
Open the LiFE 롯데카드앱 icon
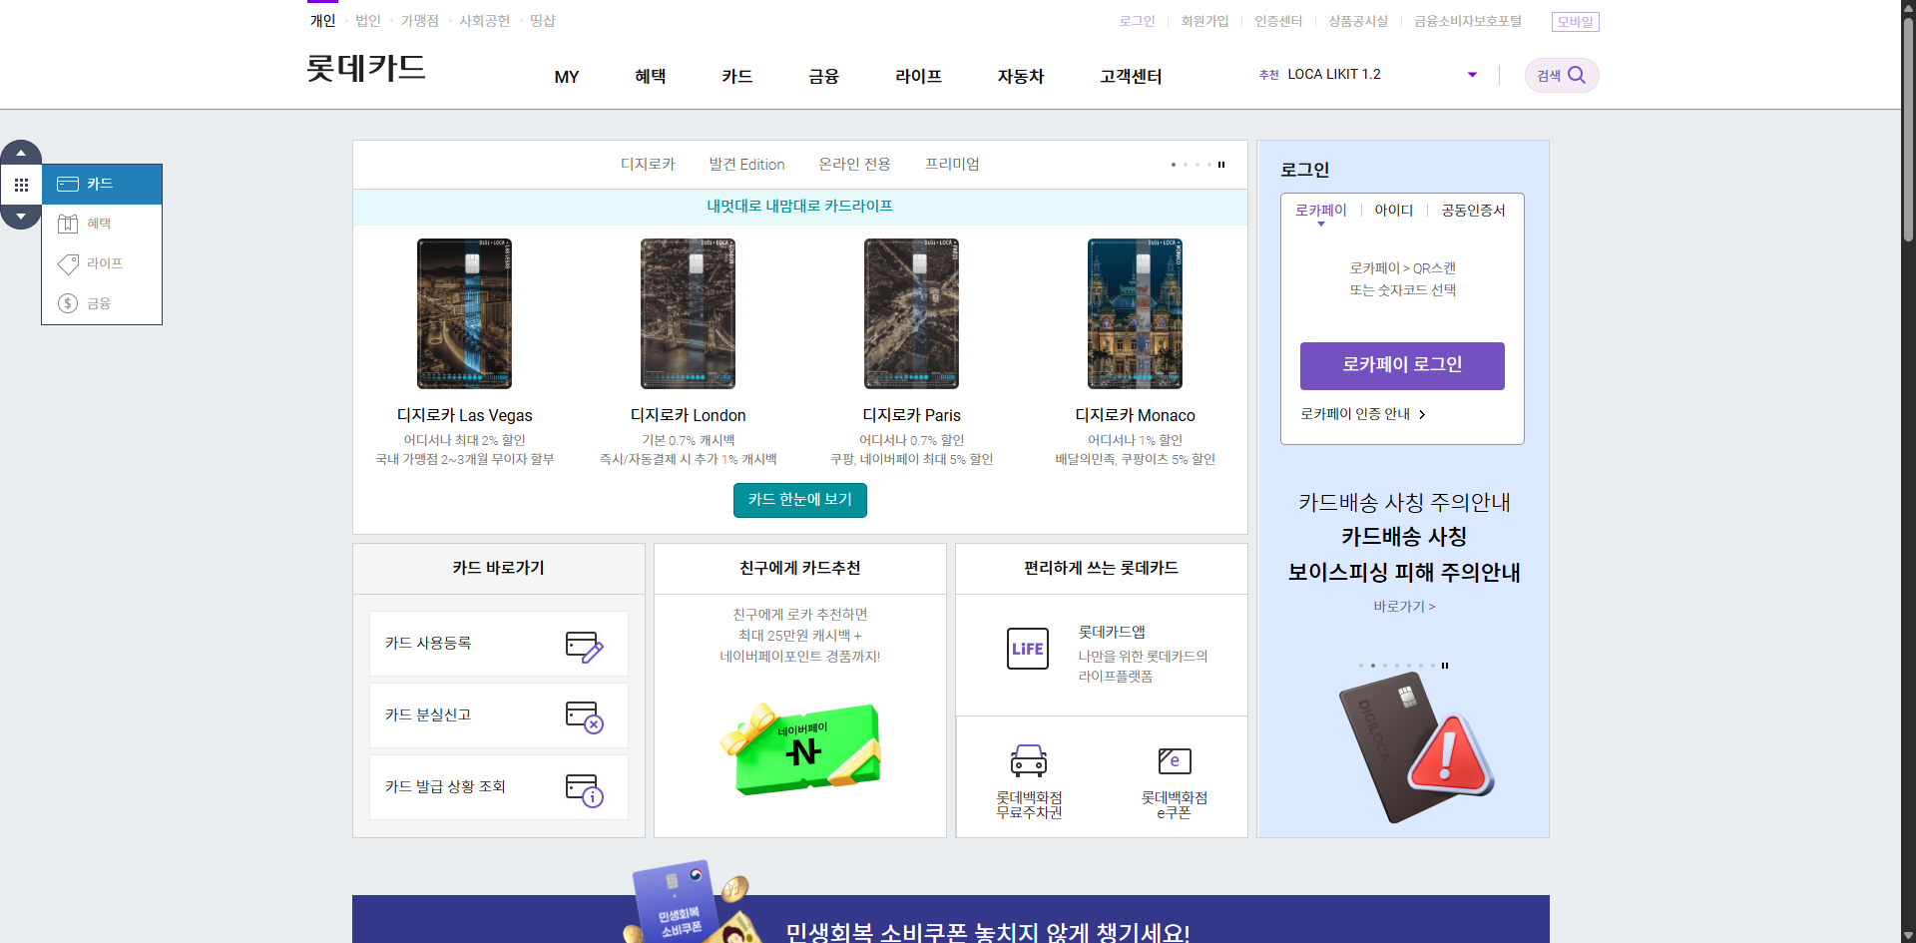click(x=1027, y=649)
